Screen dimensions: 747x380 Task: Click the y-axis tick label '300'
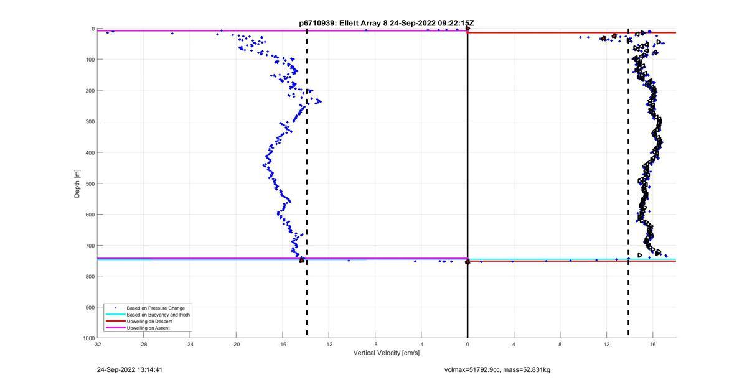point(90,121)
